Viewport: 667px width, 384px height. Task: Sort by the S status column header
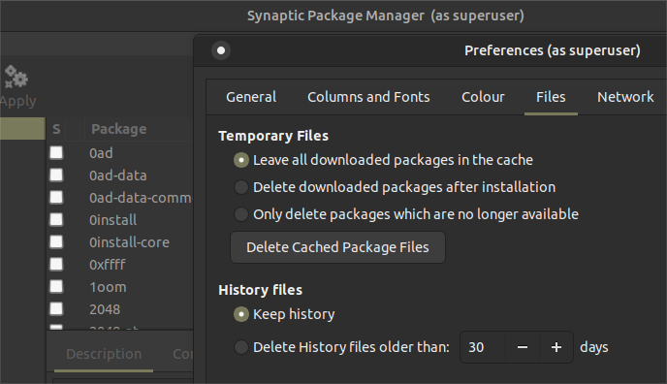coord(56,129)
